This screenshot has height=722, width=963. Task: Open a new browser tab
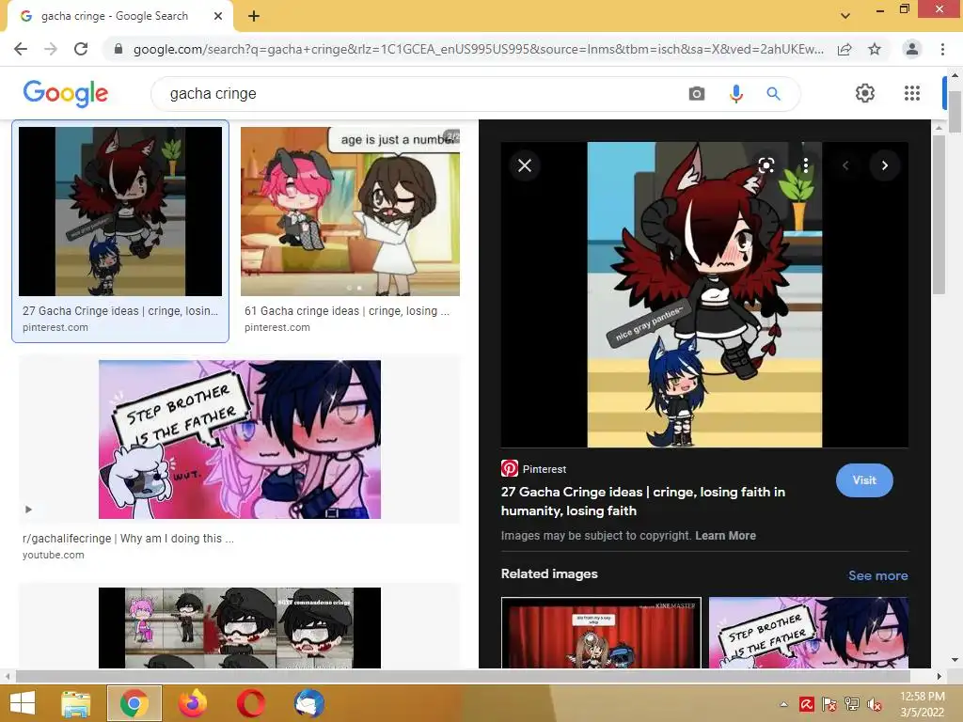254,16
